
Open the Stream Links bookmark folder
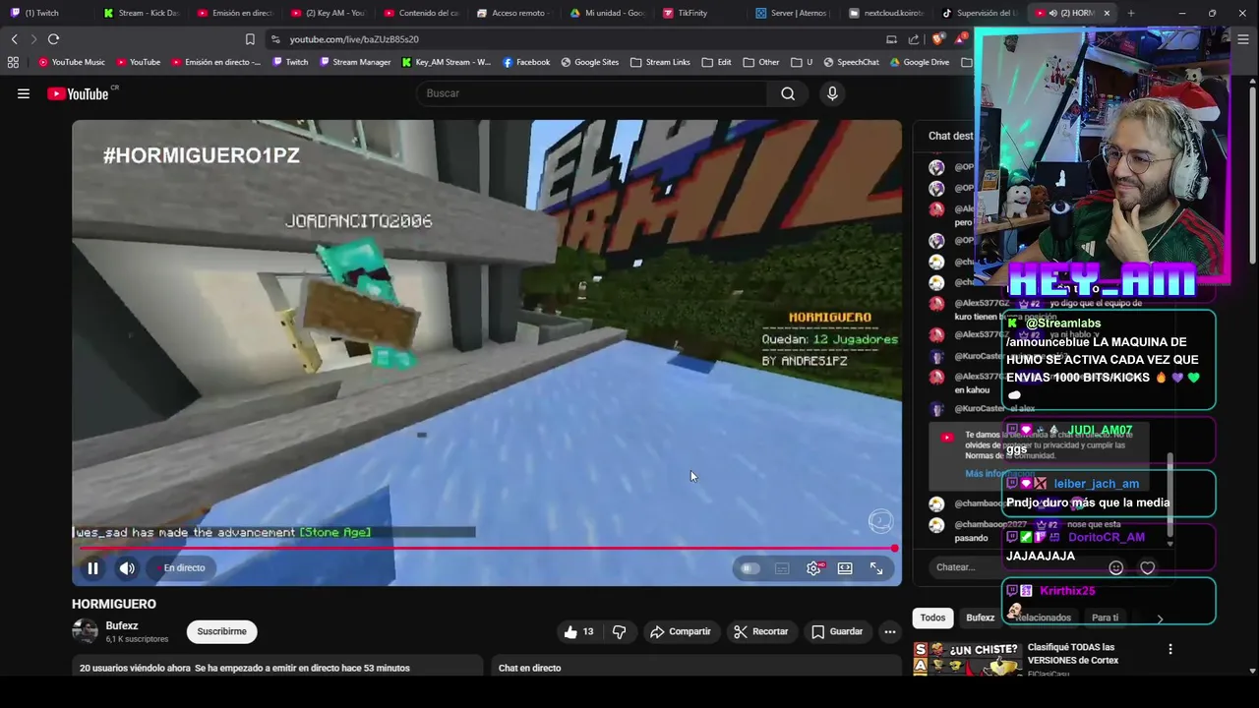tap(660, 62)
